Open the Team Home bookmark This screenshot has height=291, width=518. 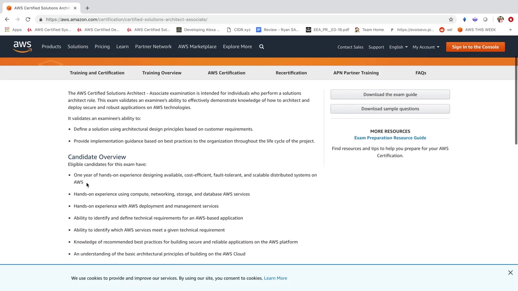click(369, 30)
